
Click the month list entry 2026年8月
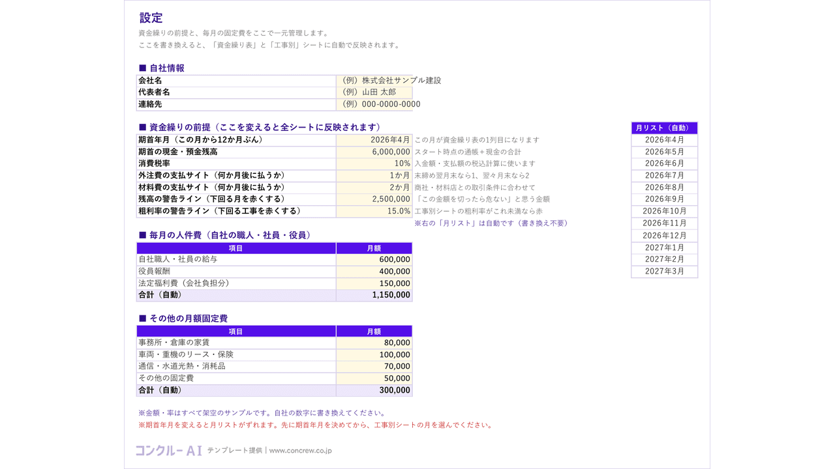tap(665, 188)
